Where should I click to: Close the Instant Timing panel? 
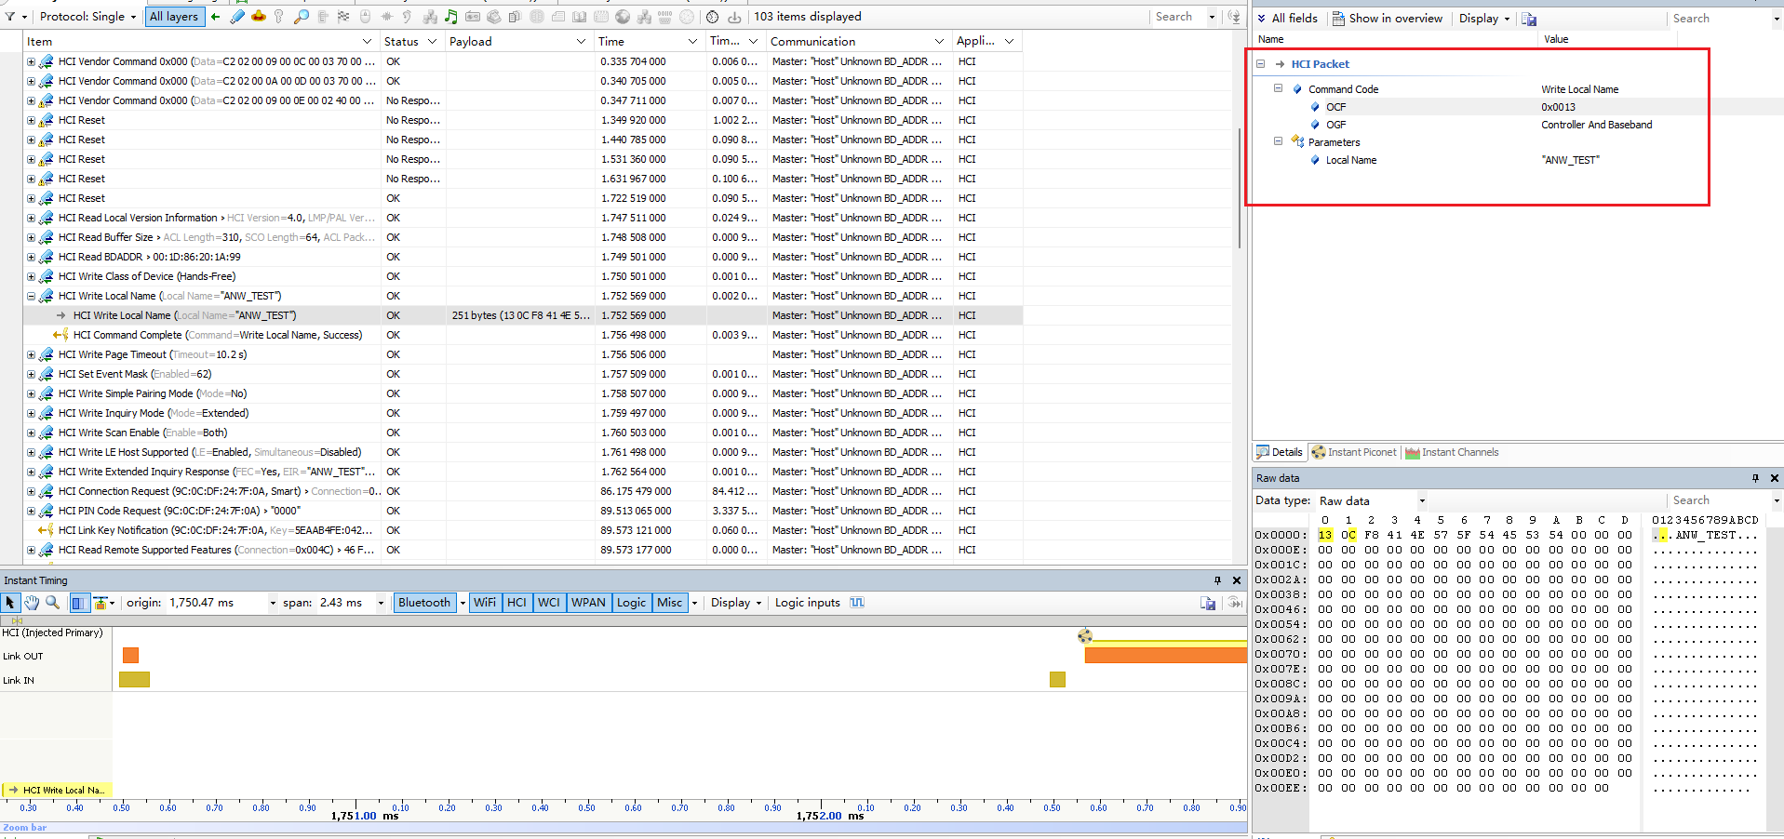pyautogui.click(x=1237, y=580)
